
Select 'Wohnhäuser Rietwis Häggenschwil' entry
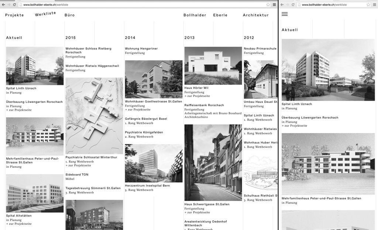click(x=92, y=66)
